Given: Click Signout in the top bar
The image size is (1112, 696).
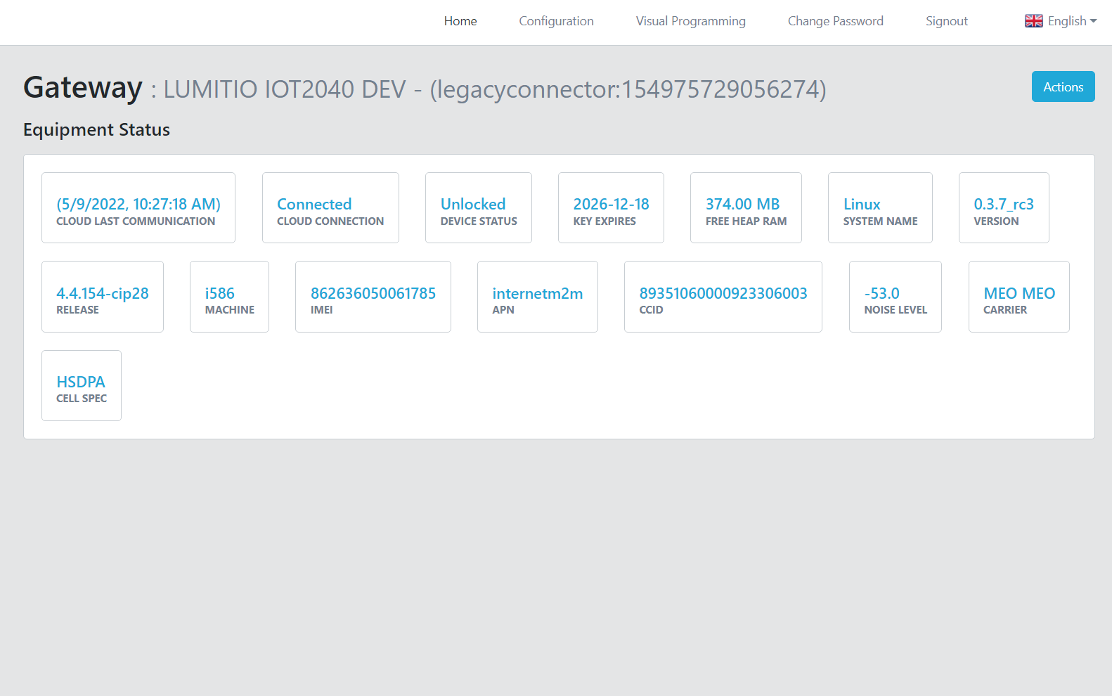Looking at the screenshot, I should point(946,21).
